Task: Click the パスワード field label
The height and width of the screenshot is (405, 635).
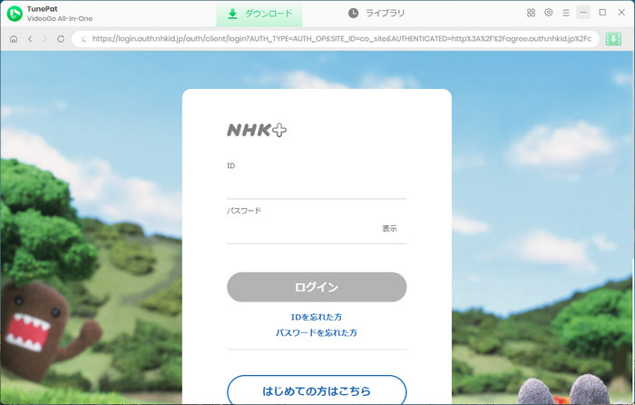Action: point(244,211)
